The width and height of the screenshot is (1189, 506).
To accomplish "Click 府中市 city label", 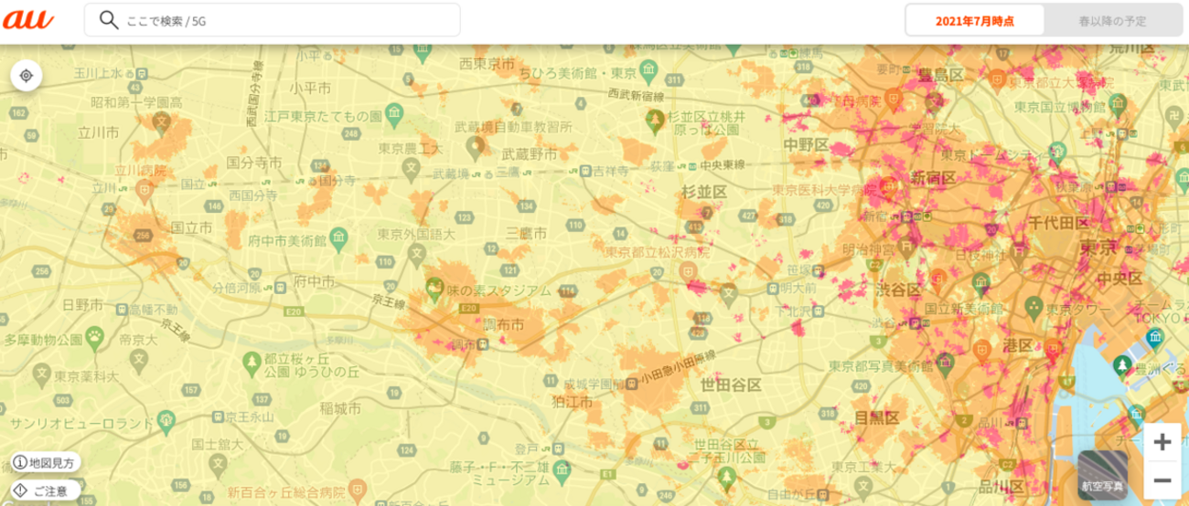I will pos(313,280).
